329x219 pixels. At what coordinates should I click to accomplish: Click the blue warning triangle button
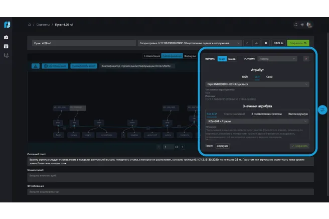[36, 66]
